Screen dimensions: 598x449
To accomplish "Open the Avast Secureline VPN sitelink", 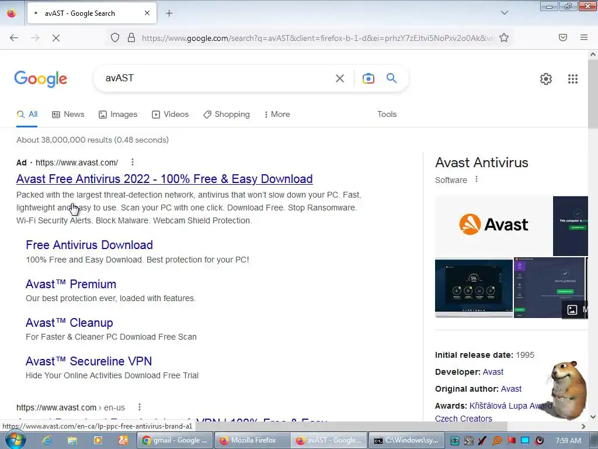I will (89, 361).
